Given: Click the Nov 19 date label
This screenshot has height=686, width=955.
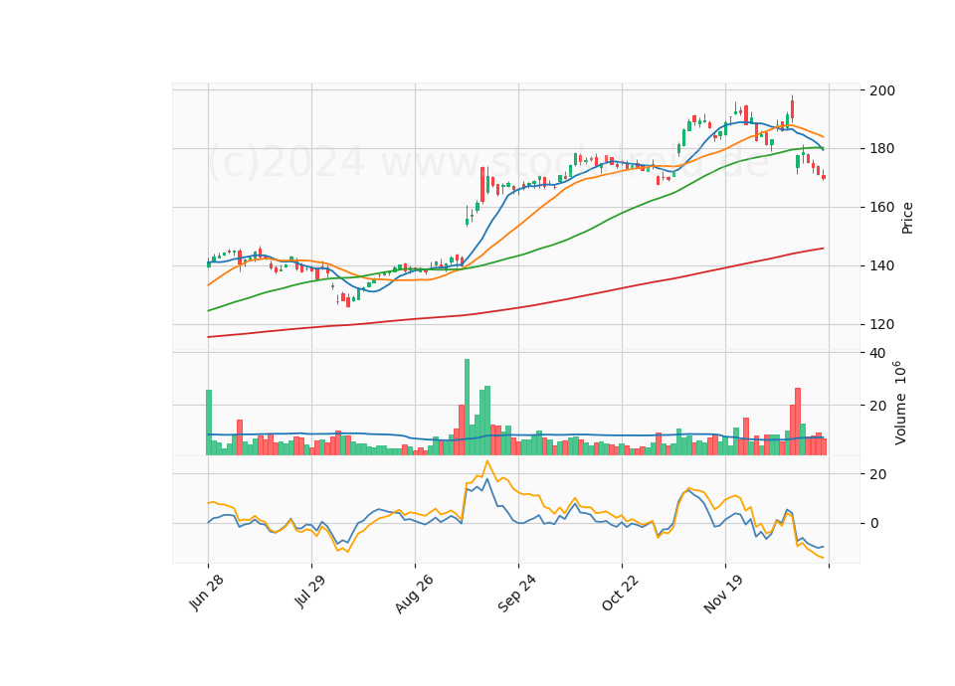Looking at the screenshot, I should click(723, 594).
